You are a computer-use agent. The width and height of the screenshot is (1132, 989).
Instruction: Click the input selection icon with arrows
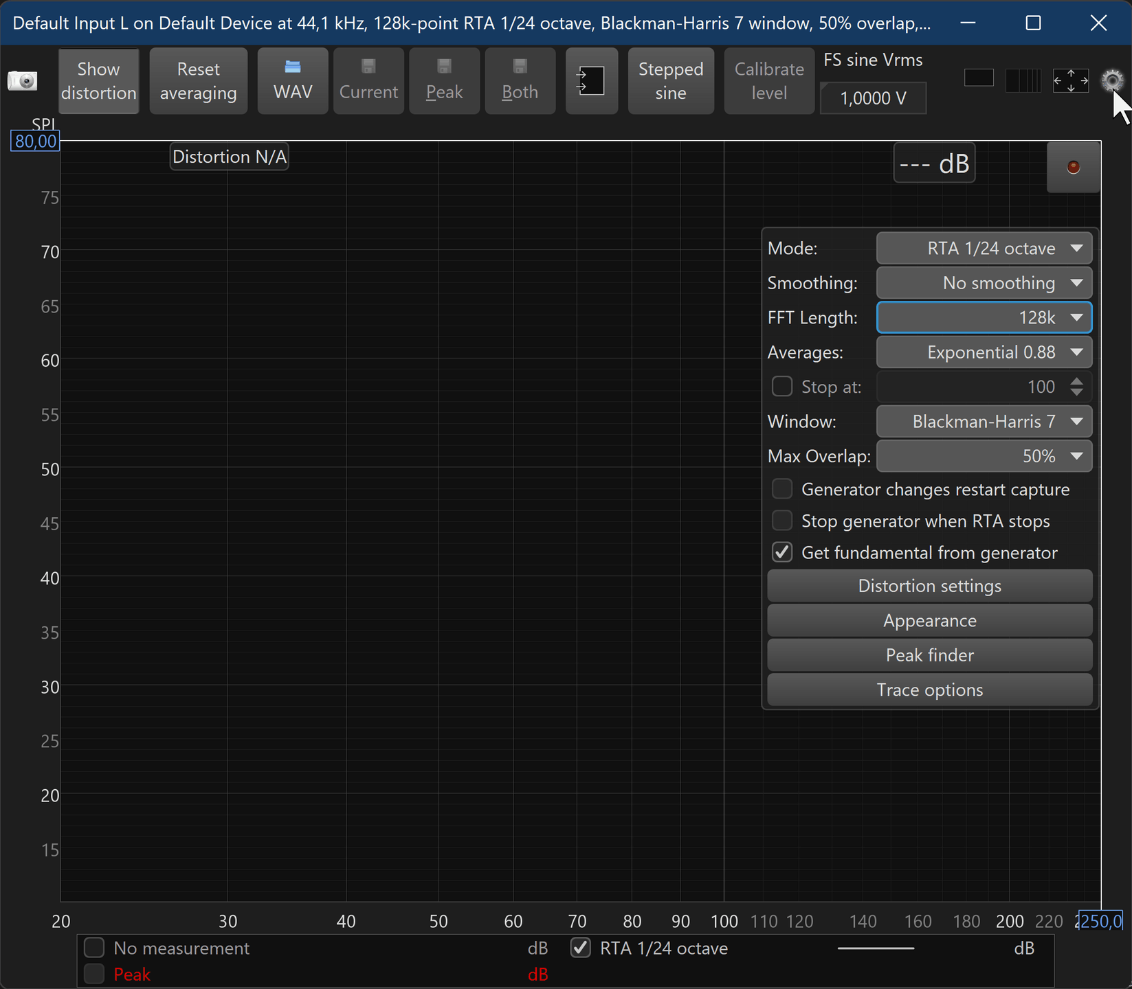point(591,81)
